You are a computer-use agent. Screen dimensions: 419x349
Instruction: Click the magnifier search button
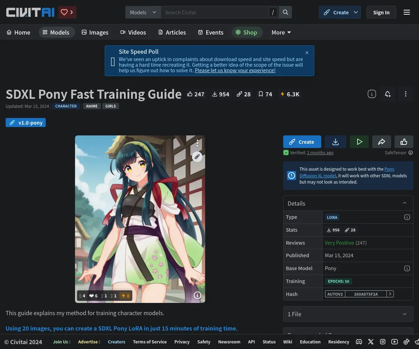[x=286, y=12]
